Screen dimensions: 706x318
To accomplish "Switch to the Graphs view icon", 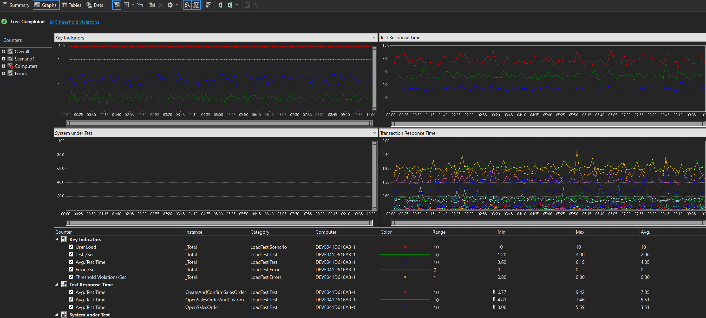I will point(46,5).
